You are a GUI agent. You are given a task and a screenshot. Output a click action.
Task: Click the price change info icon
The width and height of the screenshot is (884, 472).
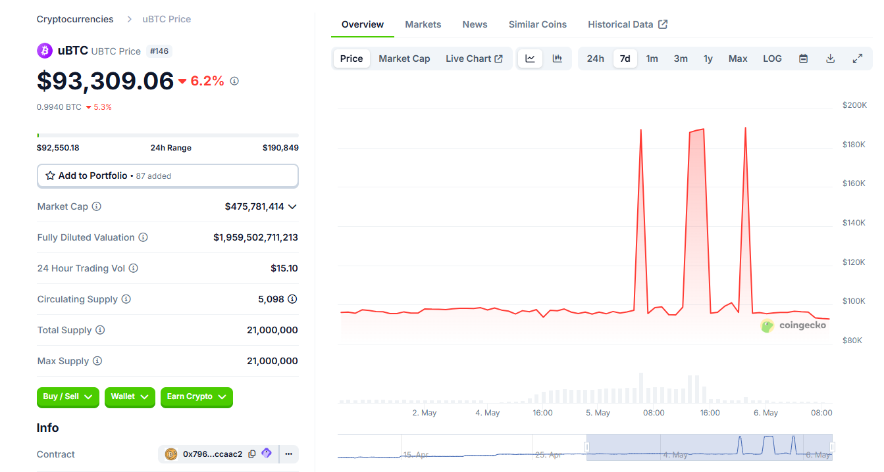(234, 81)
